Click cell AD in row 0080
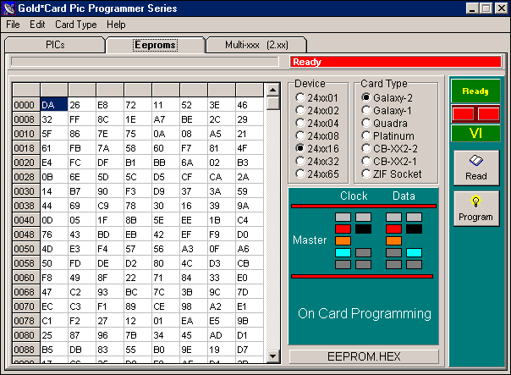Image resolution: width=511 pixels, height=375 pixels. [x=222, y=335]
